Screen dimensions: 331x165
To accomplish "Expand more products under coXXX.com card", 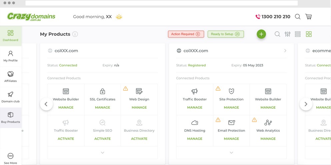I will (x=103, y=153).
